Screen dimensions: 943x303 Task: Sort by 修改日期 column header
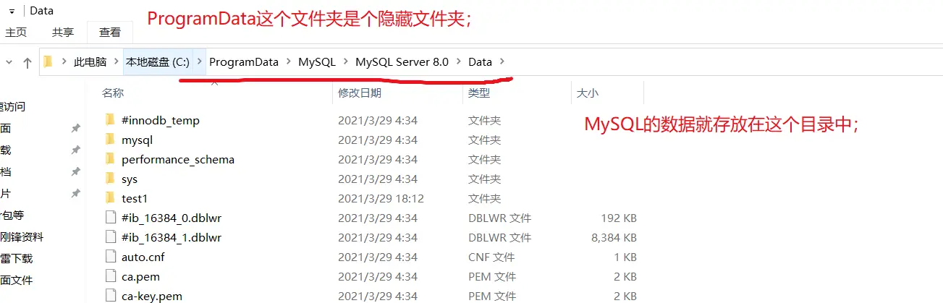(360, 93)
